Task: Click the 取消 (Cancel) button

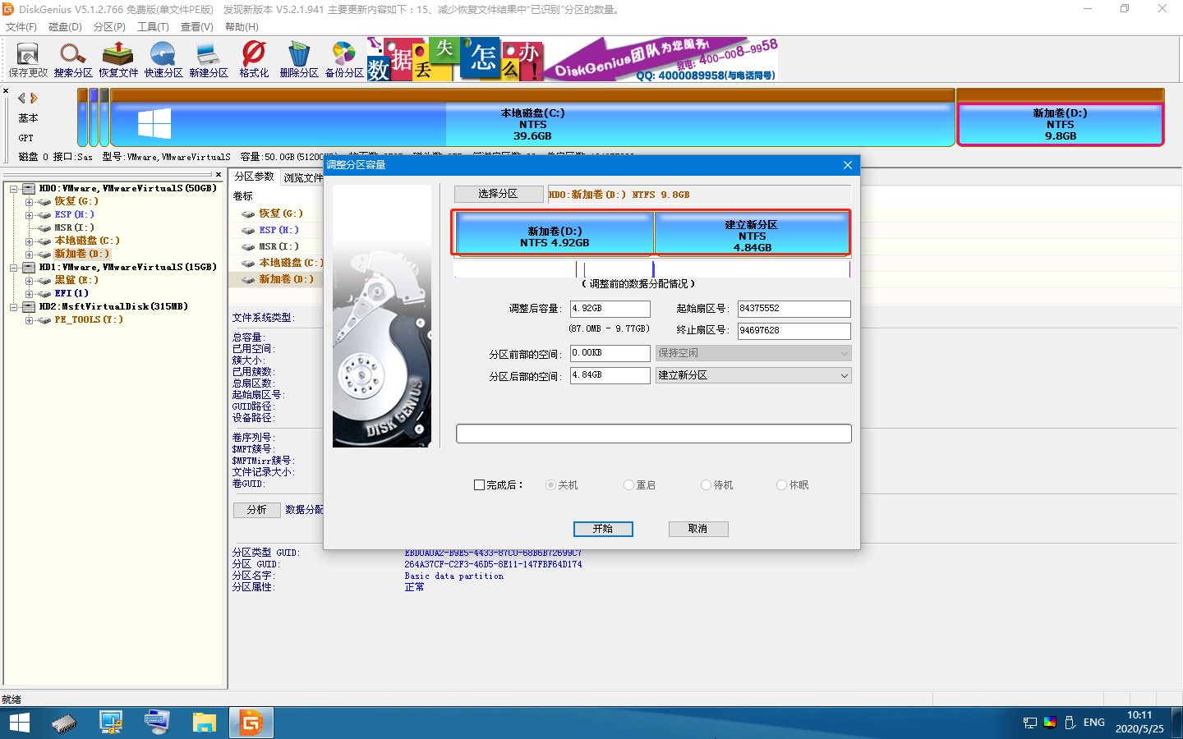Action: [x=698, y=529]
